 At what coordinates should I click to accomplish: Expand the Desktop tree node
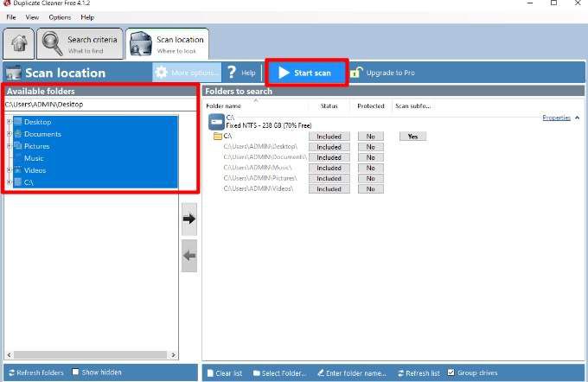coord(9,122)
